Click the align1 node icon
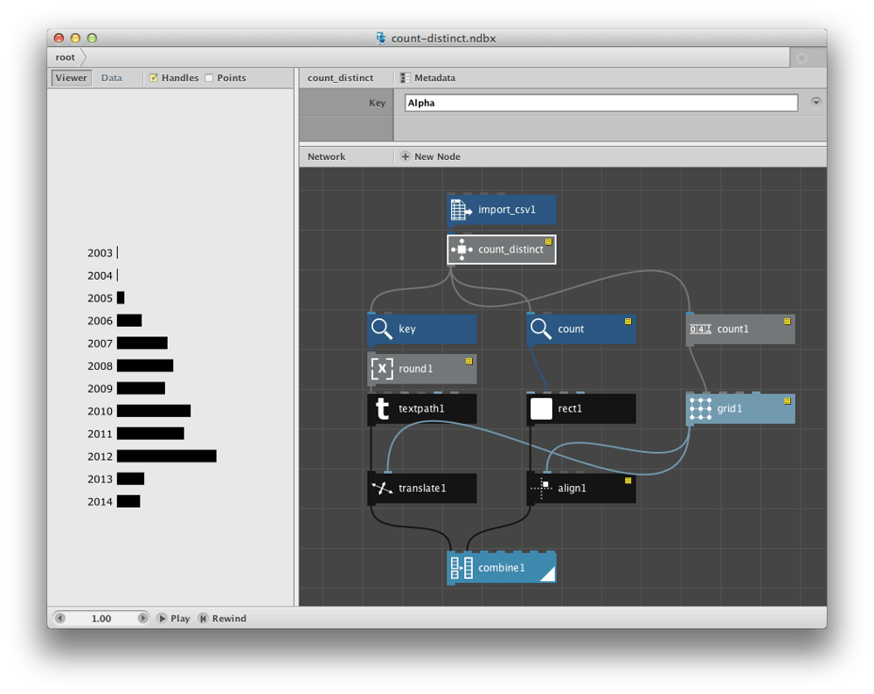 tap(541, 489)
